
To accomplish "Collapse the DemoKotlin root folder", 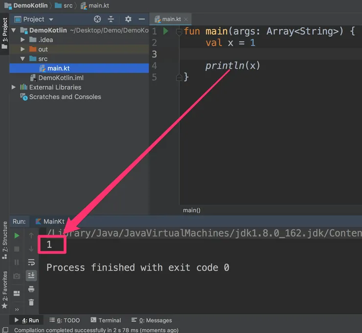I will coord(14,30).
